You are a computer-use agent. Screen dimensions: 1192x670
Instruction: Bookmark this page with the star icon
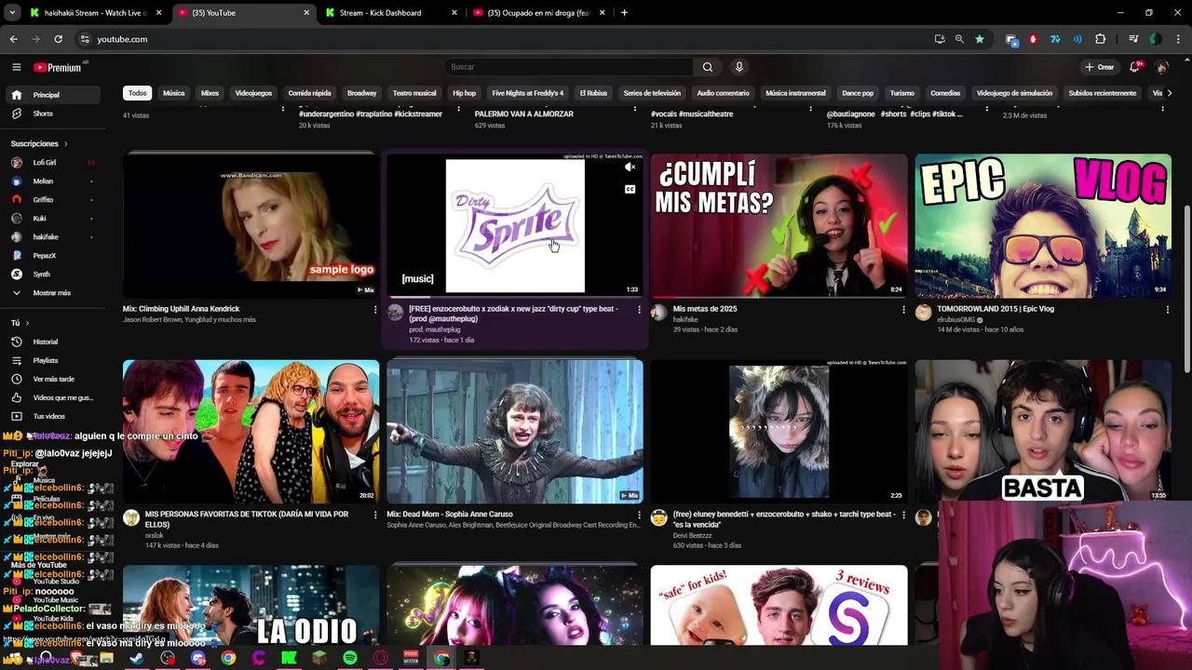pyautogui.click(x=980, y=39)
